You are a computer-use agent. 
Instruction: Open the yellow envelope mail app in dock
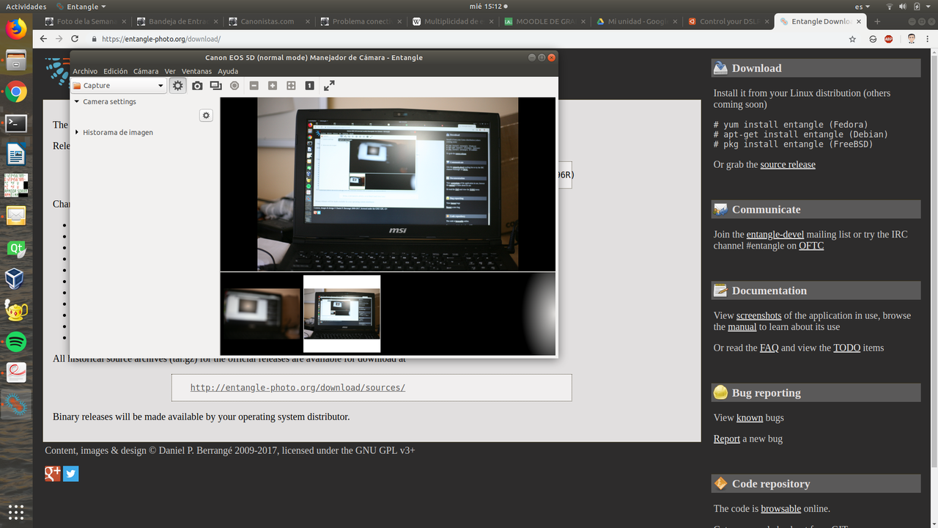tap(16, 216)
